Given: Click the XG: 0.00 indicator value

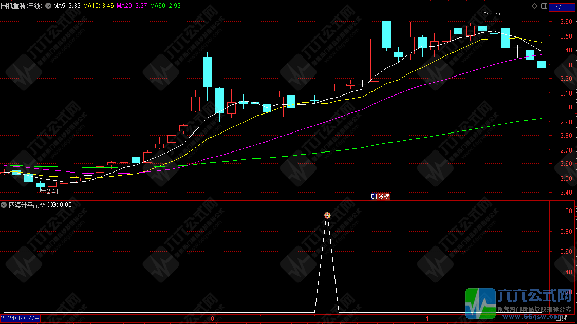Looking at the screenshot, I should pos(60,204).
